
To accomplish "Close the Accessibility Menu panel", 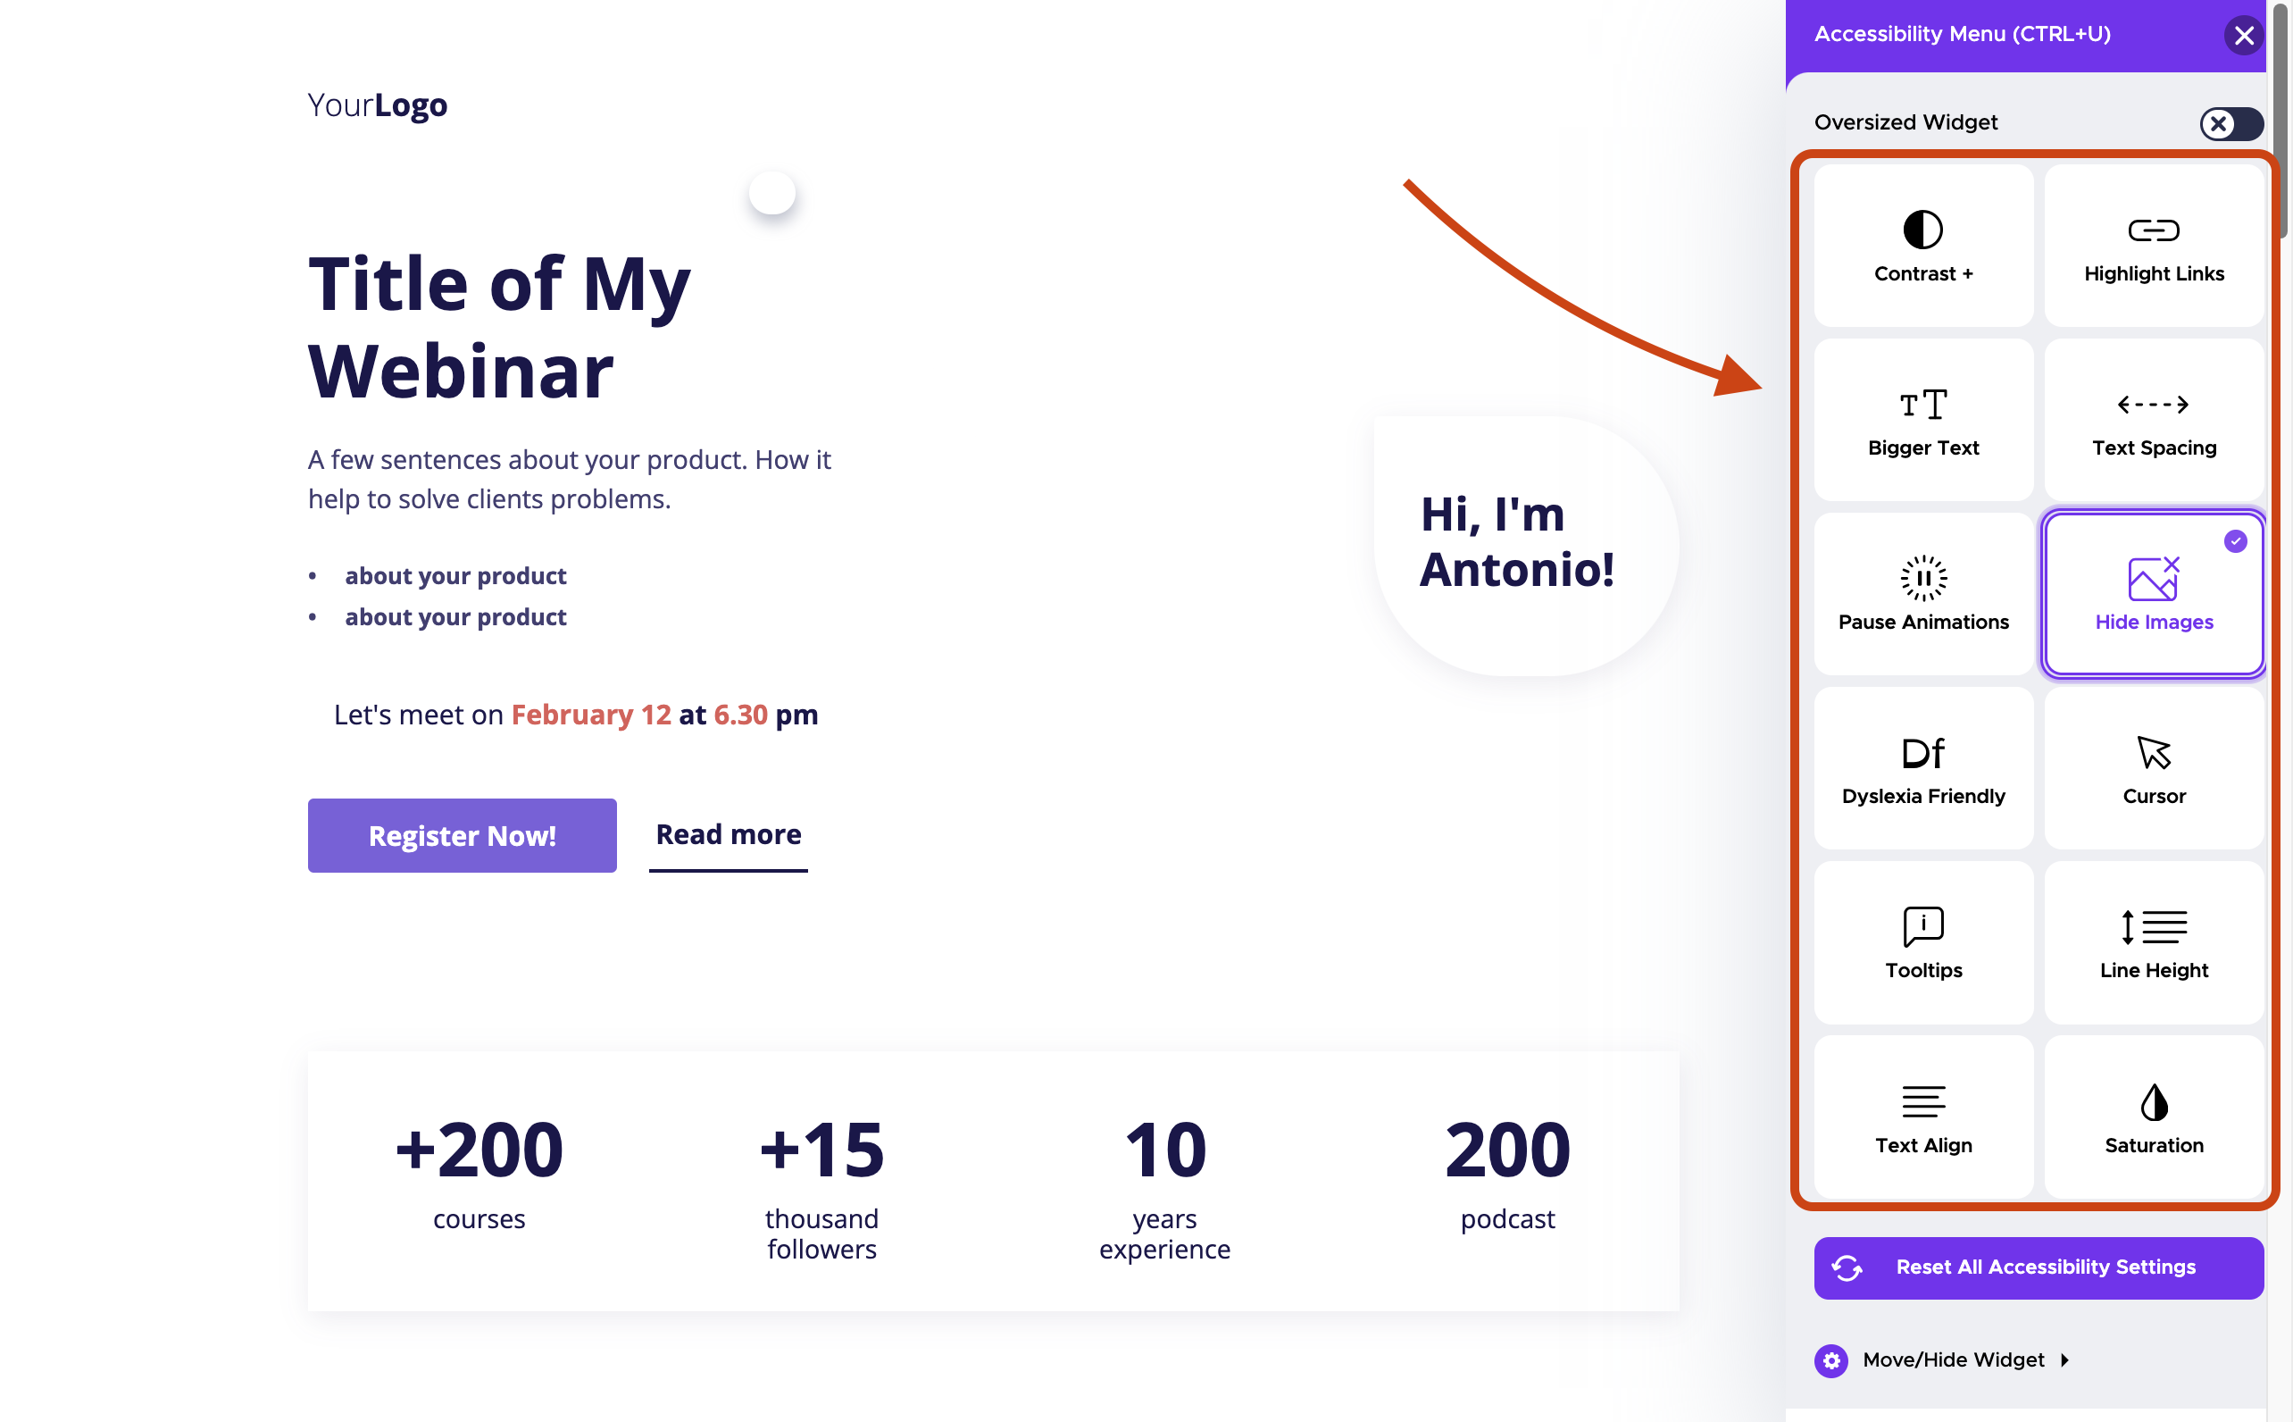I will coord(2246,33).
